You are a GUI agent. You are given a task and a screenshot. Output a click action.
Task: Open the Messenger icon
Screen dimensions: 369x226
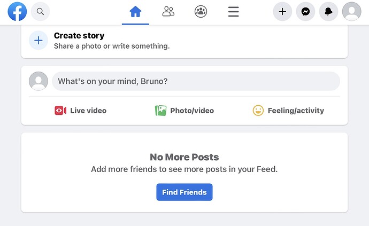coord(305,11)
